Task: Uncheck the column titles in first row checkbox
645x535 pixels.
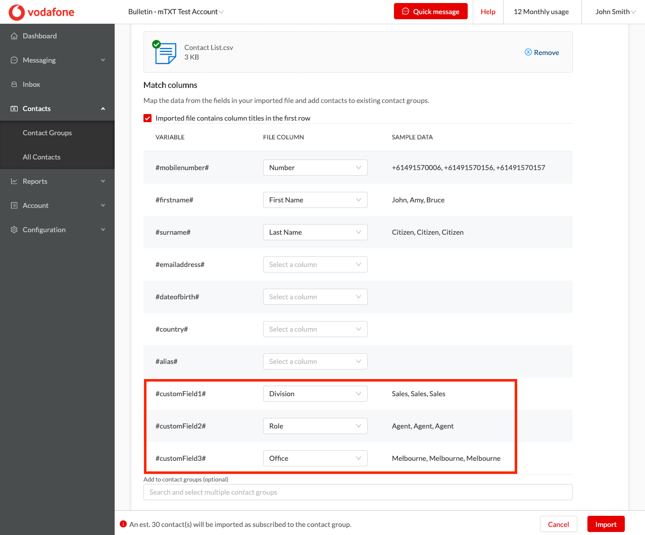Action: pyautogui.click(x=147, y=118)
